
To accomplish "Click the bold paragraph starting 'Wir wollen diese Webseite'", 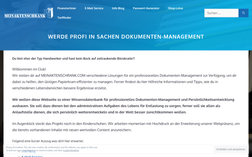I will 123,106.
